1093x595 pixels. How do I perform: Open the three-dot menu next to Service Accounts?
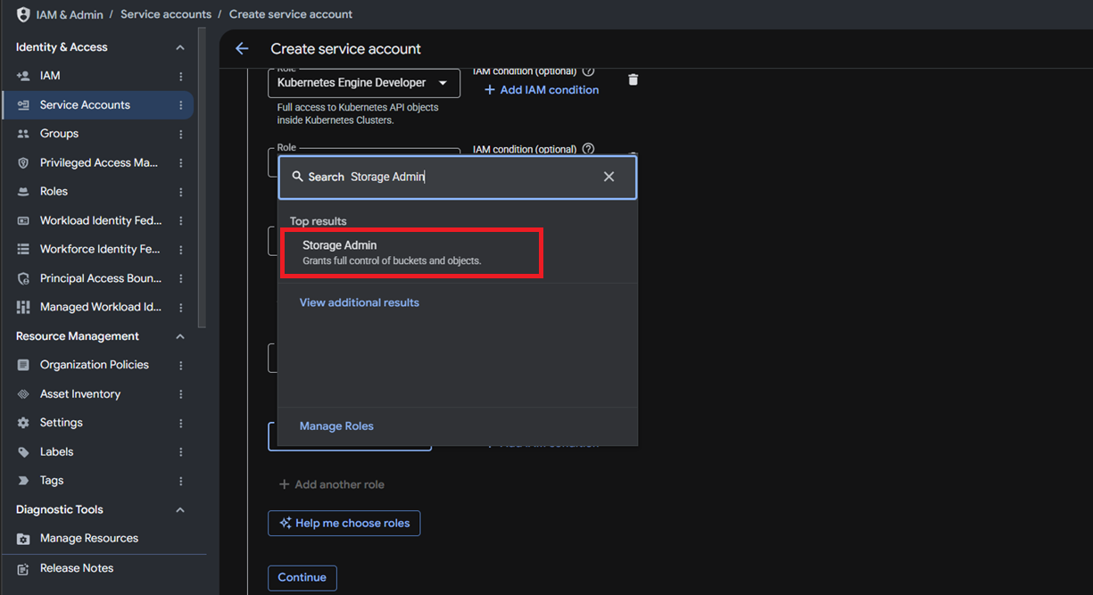point(181,105)
